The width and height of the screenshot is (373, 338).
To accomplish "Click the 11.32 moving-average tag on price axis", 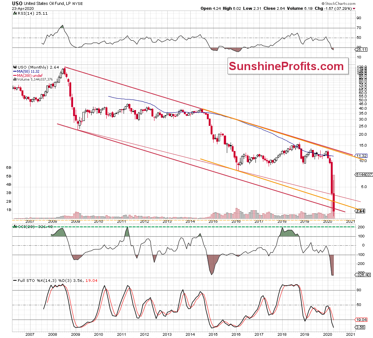I will [x=361, y=156].
